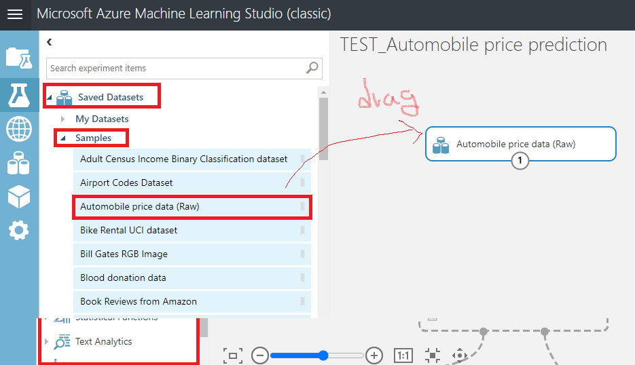Click the dataset list scrollbar thumb
The width and height of the screenshot is (635, 365).
323,129
